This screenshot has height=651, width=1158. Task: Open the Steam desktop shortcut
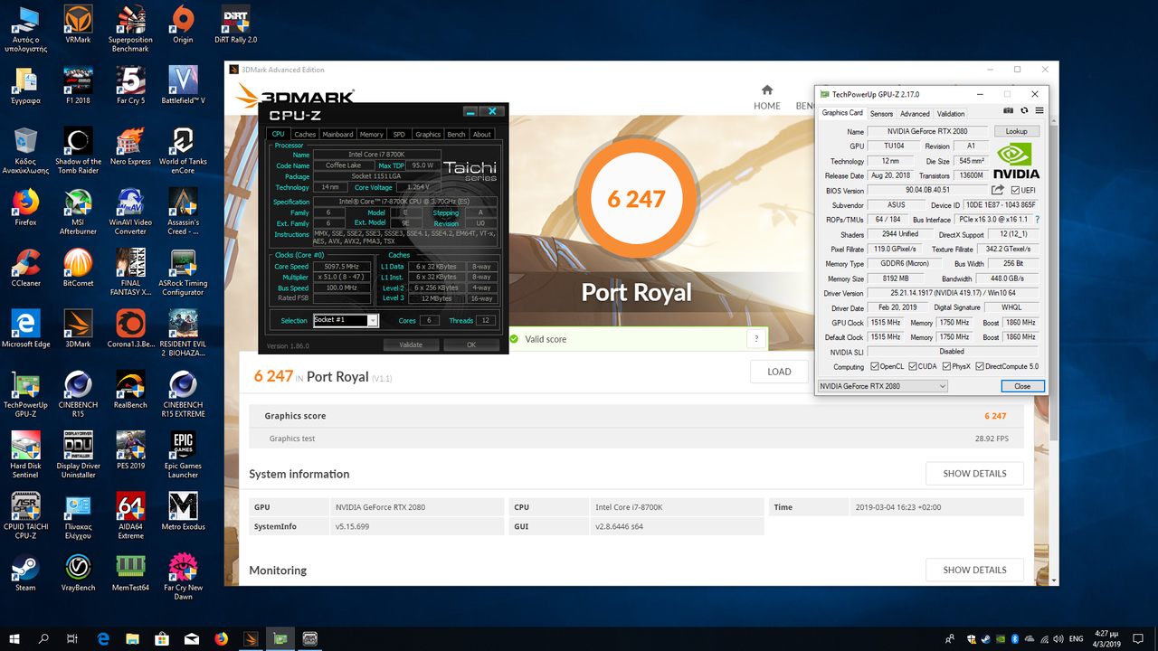pyautogui.click(x=25, y=571)
